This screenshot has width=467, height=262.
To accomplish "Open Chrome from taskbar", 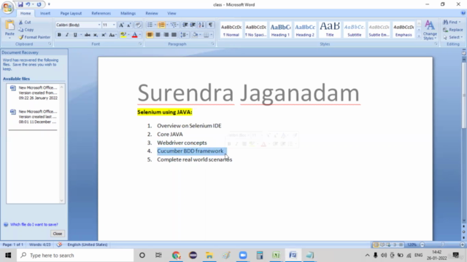I will coord(176,255).
